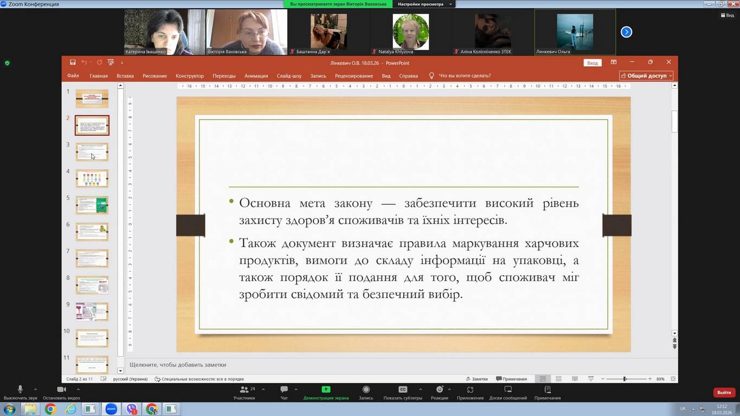Select slide 5 thumbnail in slide panel
Screen dimensions: 740x416
92,205
